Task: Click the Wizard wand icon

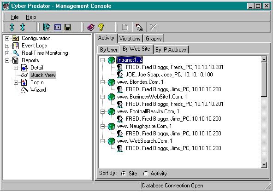Action: coord(24,90)
